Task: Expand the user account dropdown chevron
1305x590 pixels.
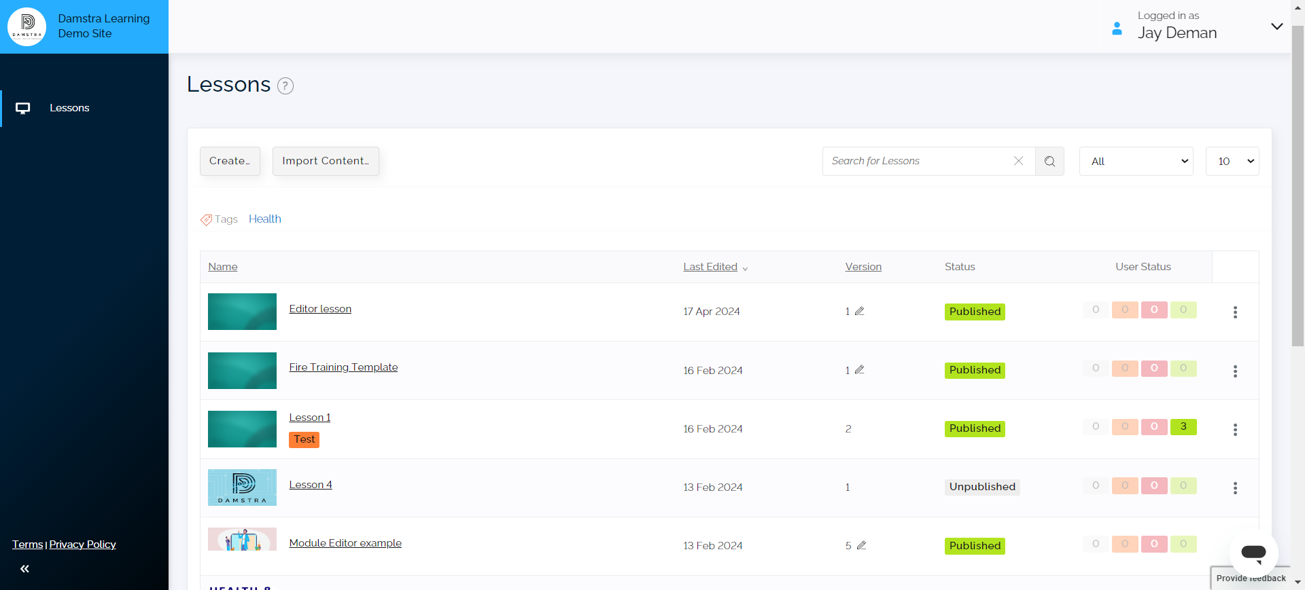Action: (1277, 26)
